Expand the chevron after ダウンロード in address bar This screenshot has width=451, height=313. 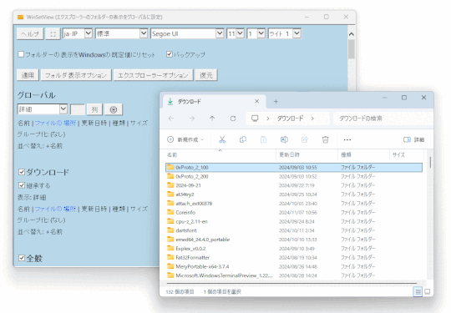click(312, 119)
